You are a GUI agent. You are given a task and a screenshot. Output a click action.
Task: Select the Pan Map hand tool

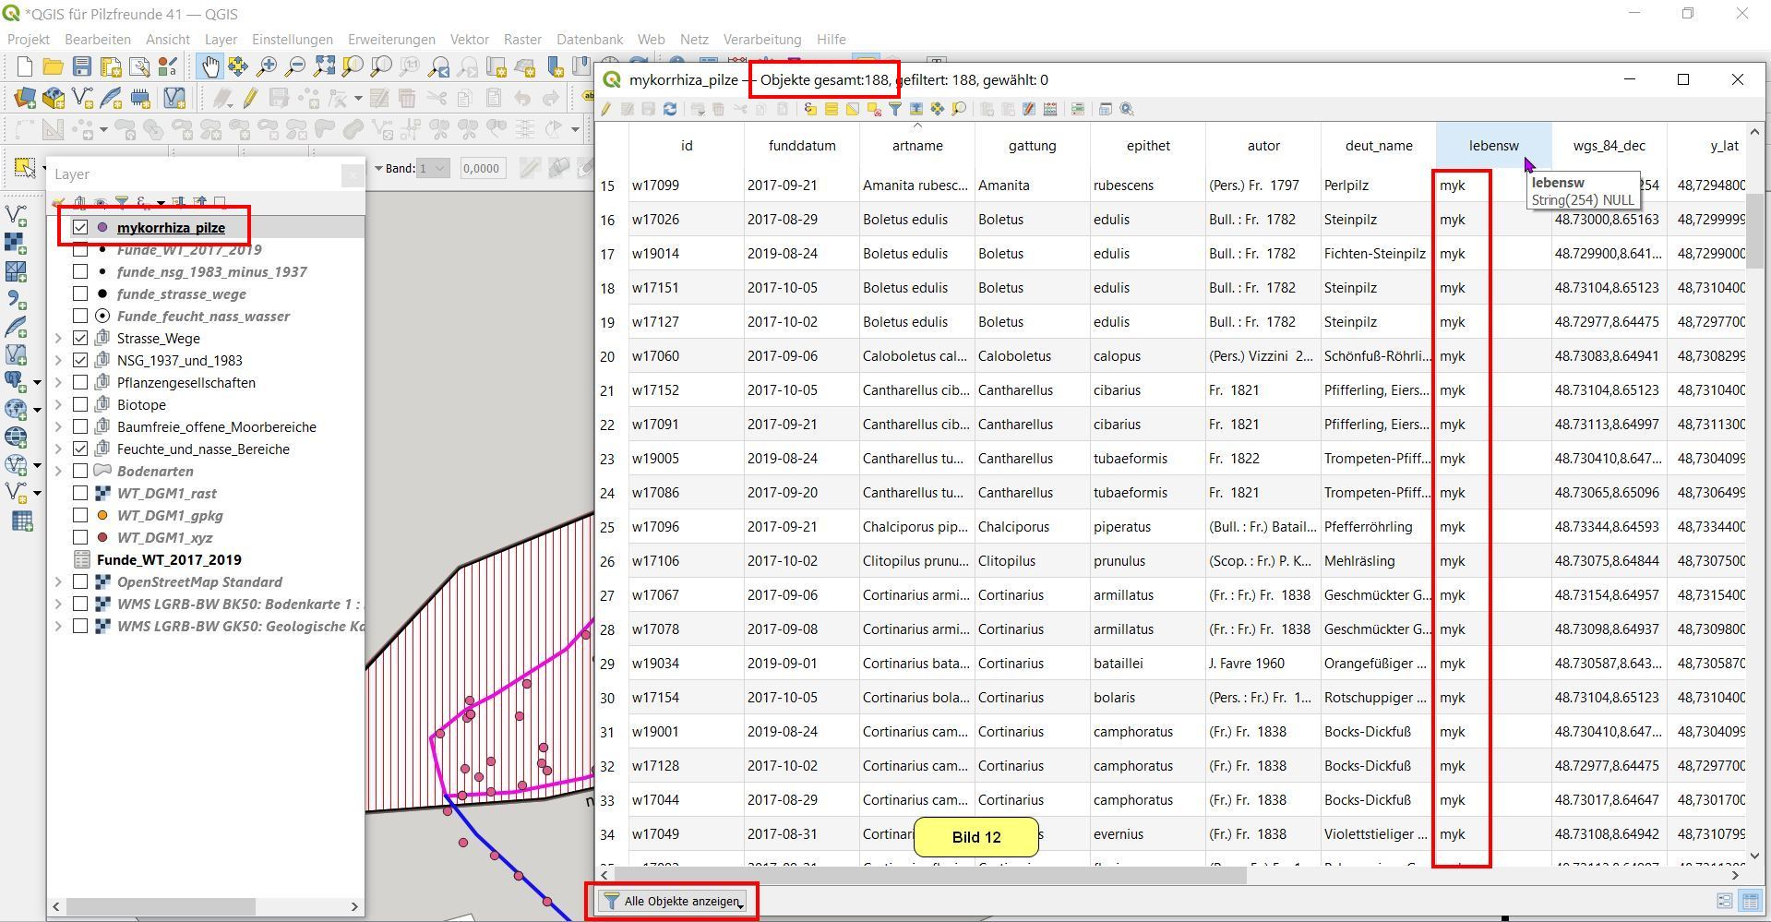(210, 66)
